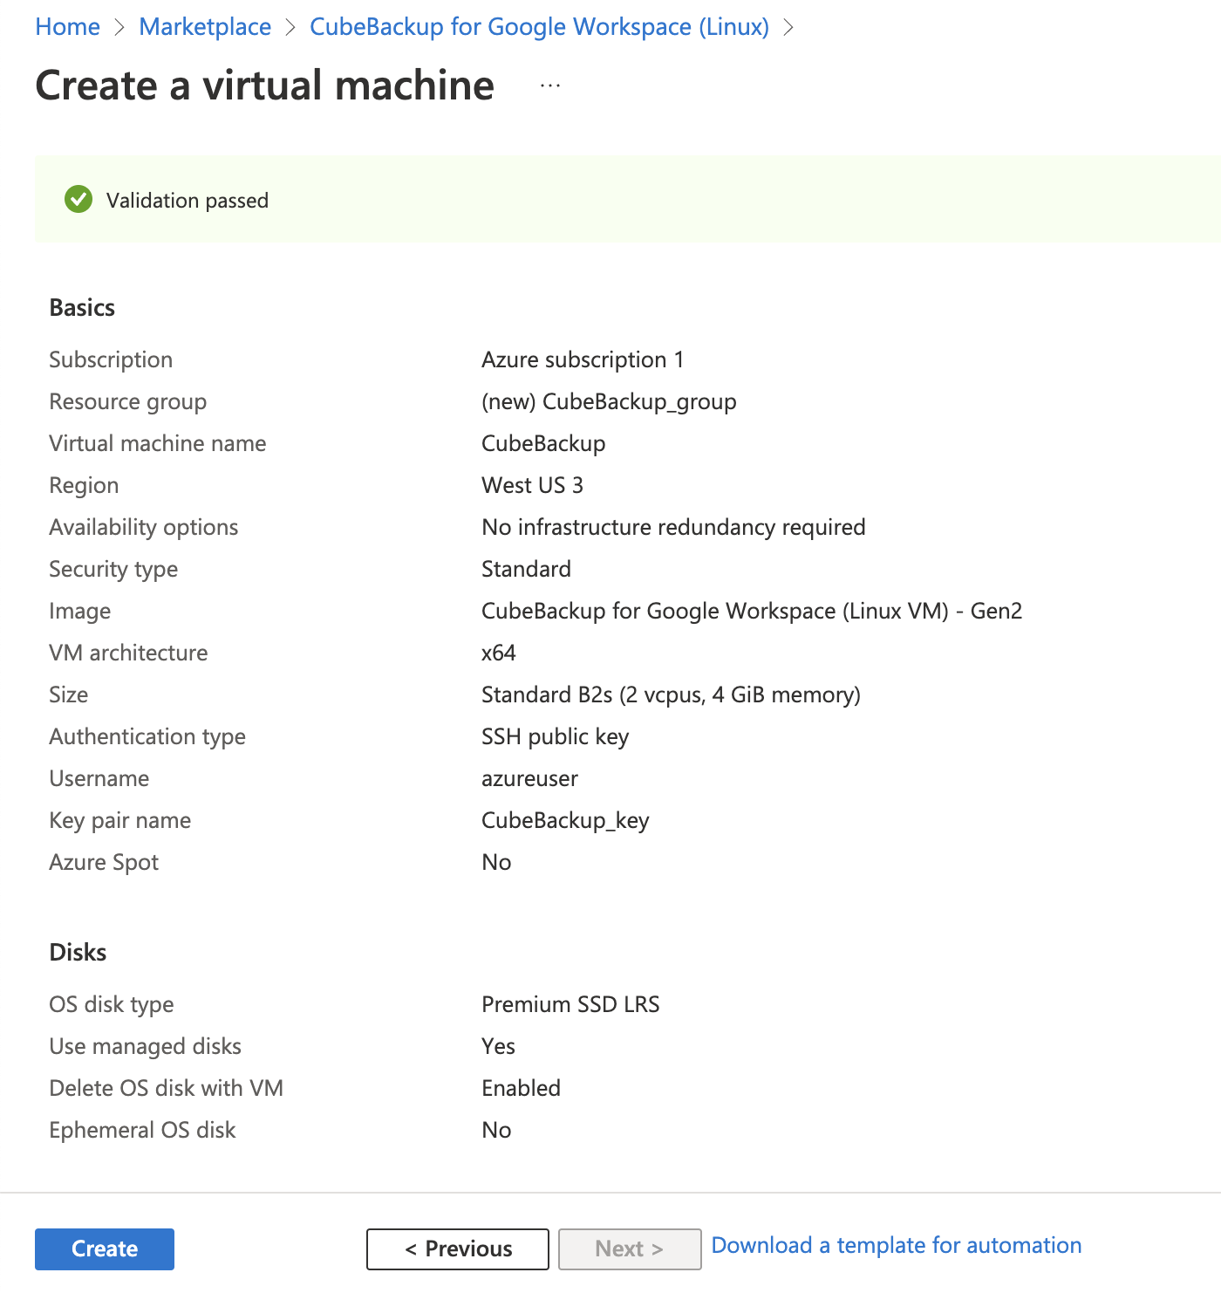The image size is (1221, 1293).
Task: Select '(new) CubeBackup_group' resource group value
Action: click(x=609, y=401)
